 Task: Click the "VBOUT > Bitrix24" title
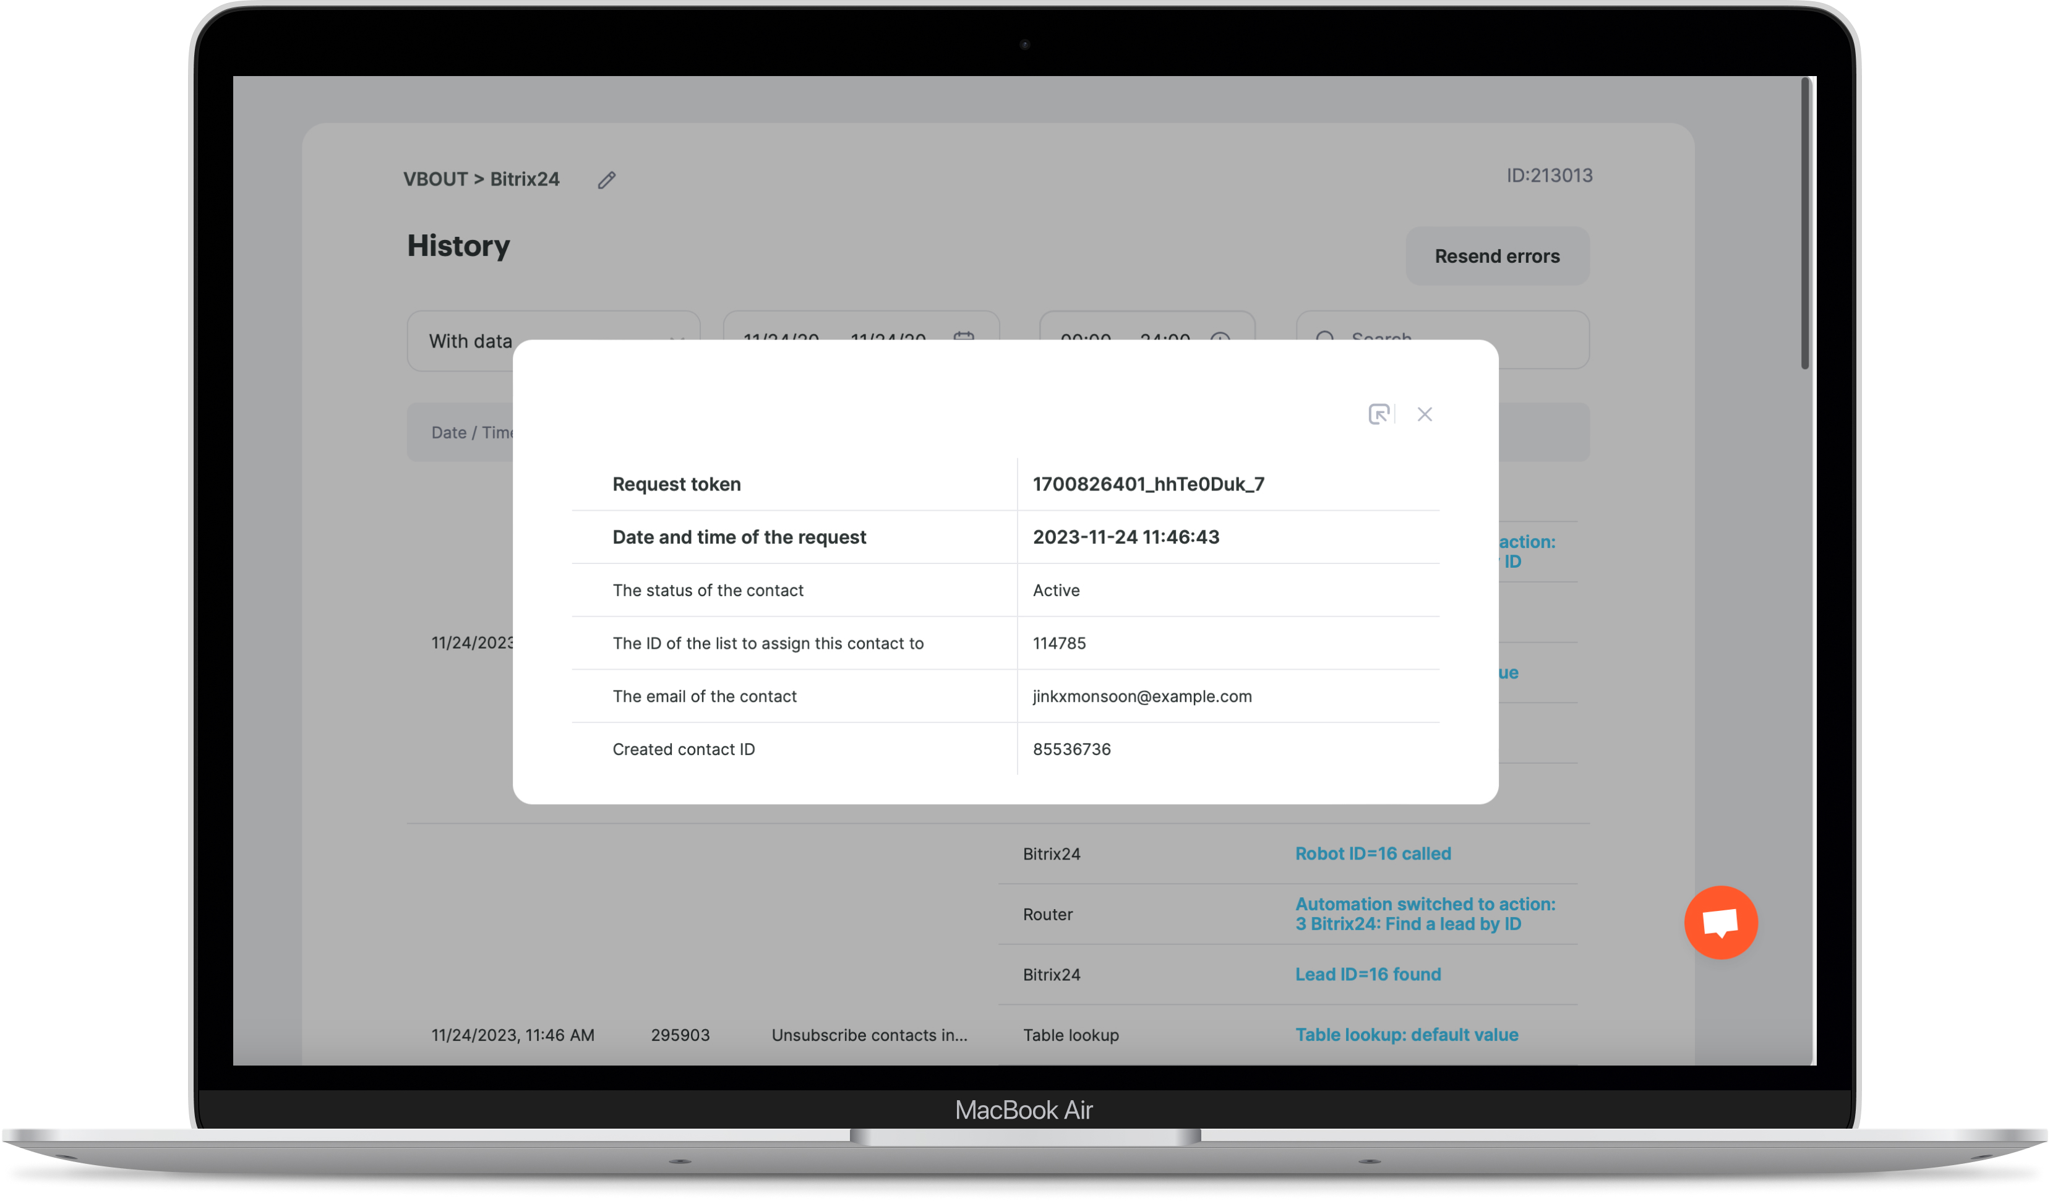pyautogui.click(x=482, y=180)
